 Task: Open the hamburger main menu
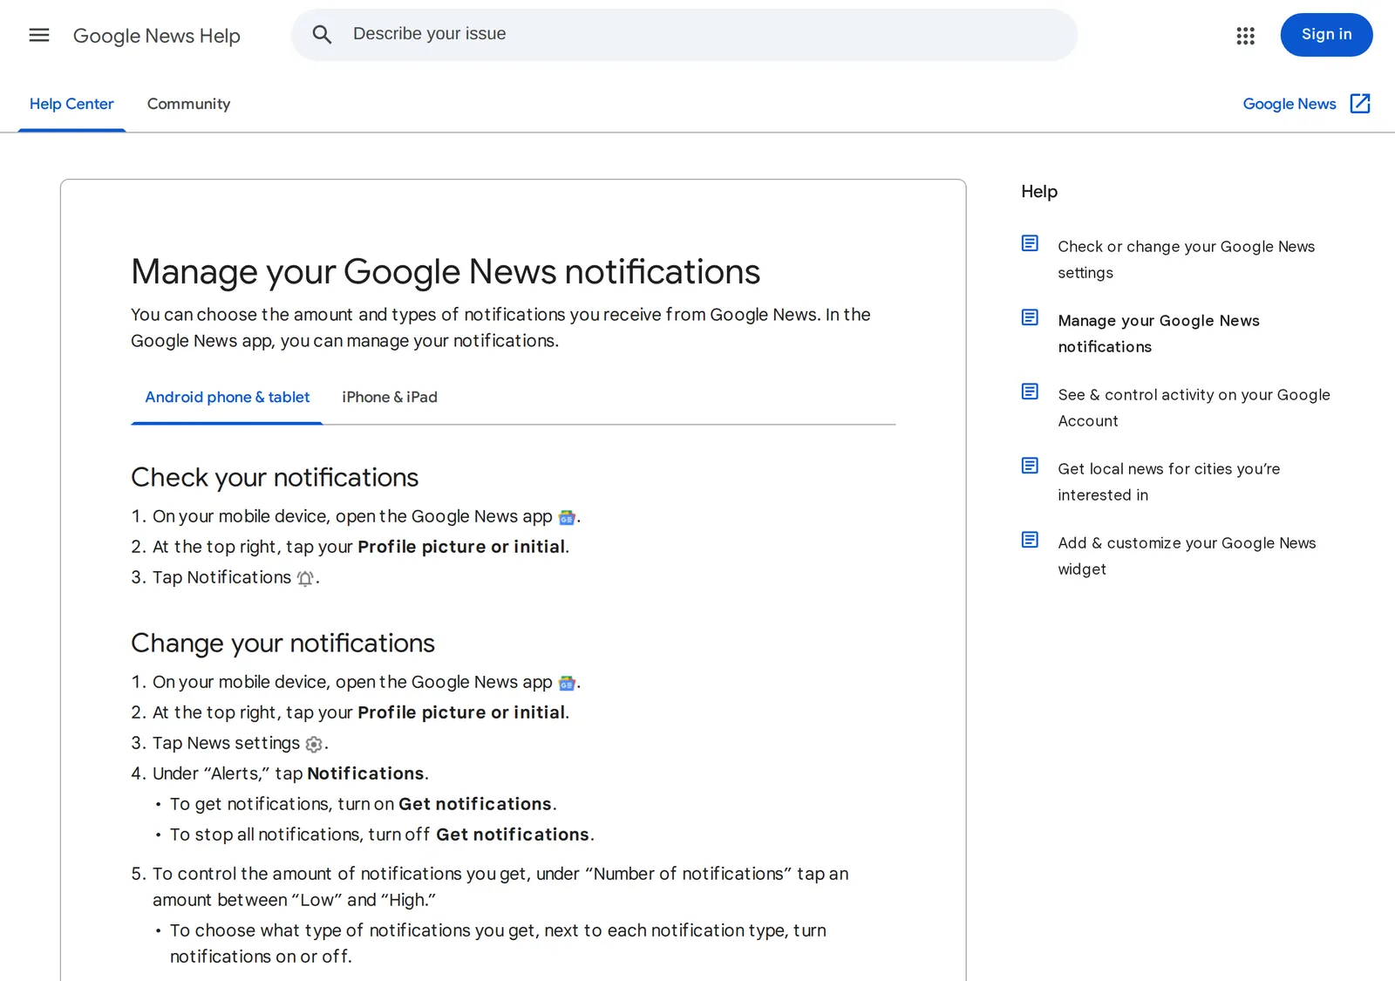39,35
